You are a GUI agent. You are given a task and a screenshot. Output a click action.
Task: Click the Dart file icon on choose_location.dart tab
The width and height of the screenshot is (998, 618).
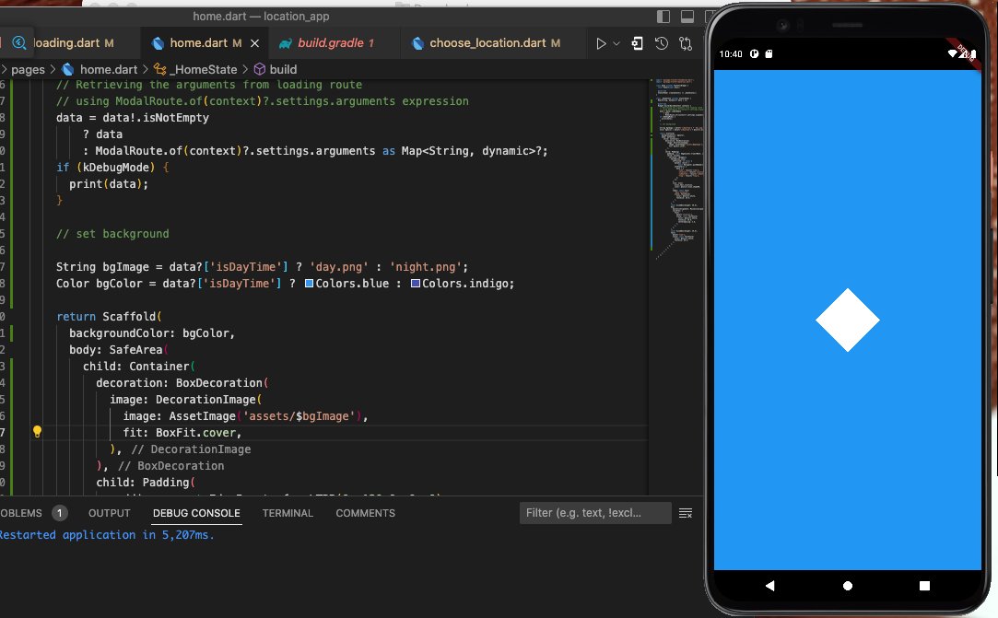tap(418, 43)
